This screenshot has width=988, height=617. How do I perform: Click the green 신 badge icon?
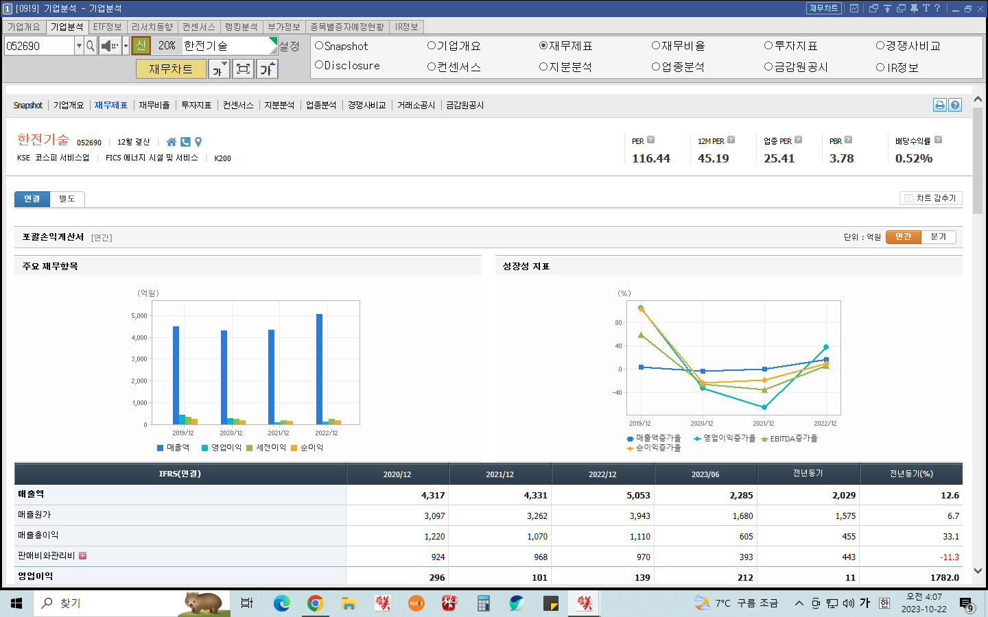[x=141, y=46]
